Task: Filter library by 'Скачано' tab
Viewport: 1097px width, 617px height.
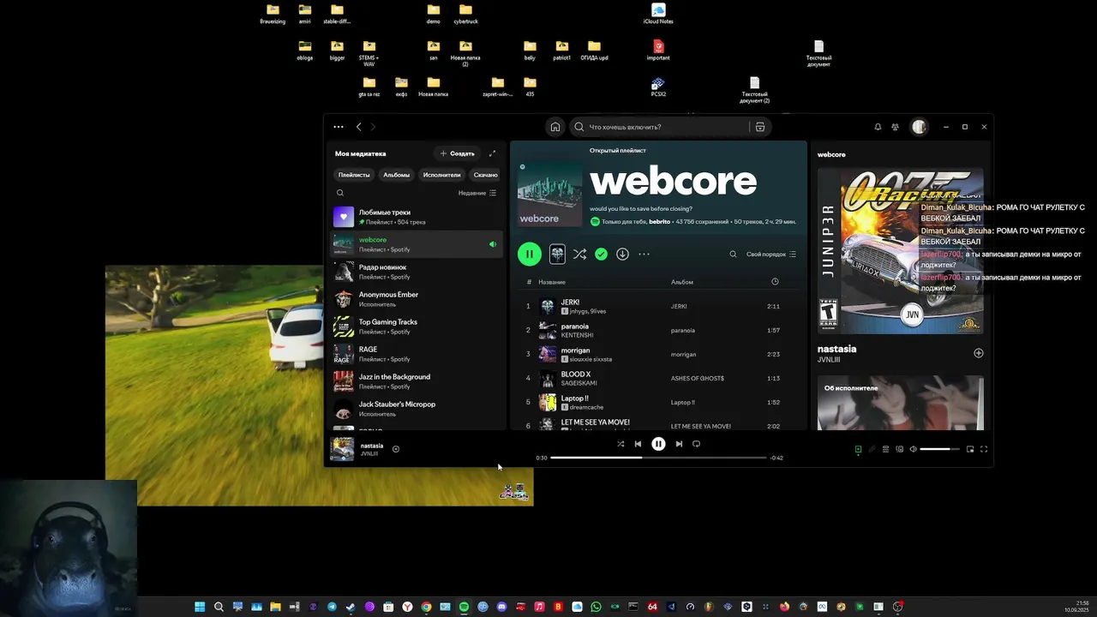Action: [486, 175]
